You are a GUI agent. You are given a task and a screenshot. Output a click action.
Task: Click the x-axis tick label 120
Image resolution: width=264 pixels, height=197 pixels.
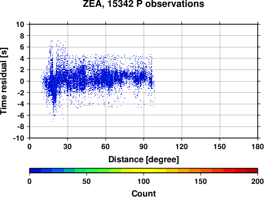coord(182,146)
